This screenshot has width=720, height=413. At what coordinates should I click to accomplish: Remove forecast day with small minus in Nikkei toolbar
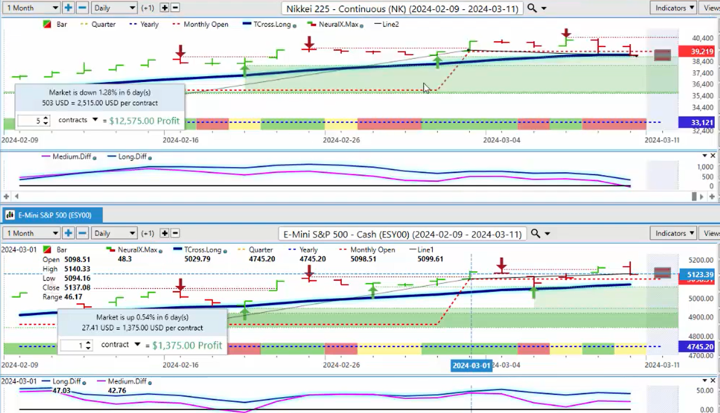(x=175, y=8)
